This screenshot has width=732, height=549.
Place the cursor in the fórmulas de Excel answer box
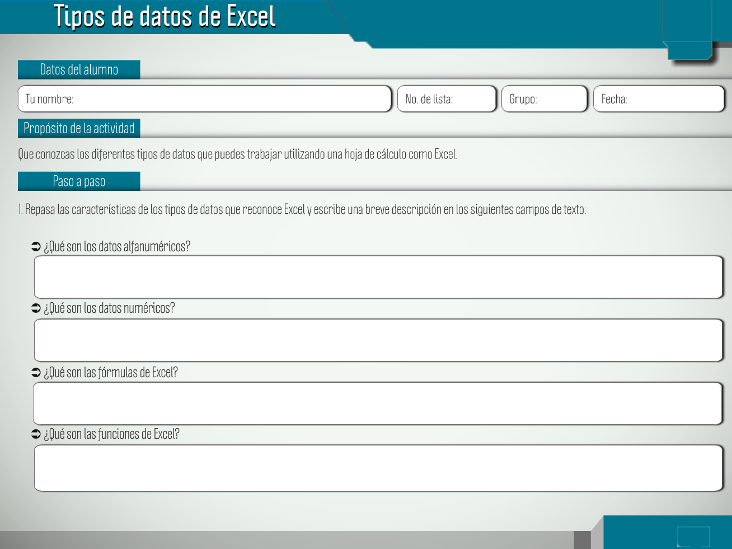(x=378, y=403)
